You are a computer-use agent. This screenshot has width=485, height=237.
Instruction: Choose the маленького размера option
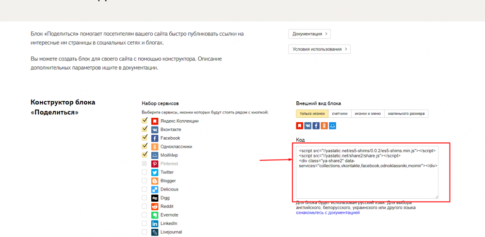406,114
